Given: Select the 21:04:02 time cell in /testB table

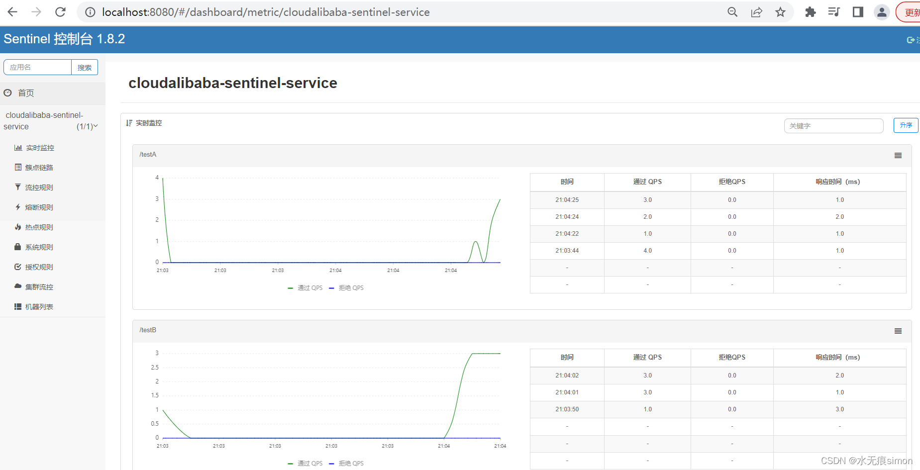Looking at the screenshot, I should (567, 376).
